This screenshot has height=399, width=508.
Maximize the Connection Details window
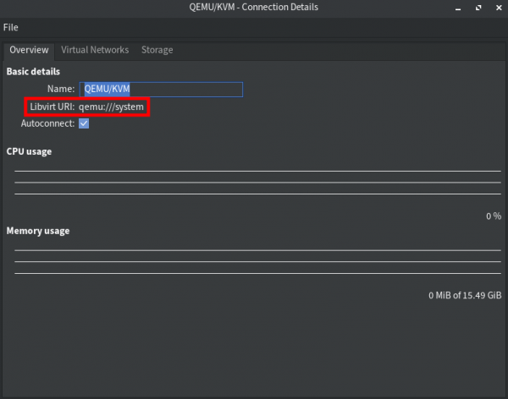pyautogui.click(x=478, y=8)
